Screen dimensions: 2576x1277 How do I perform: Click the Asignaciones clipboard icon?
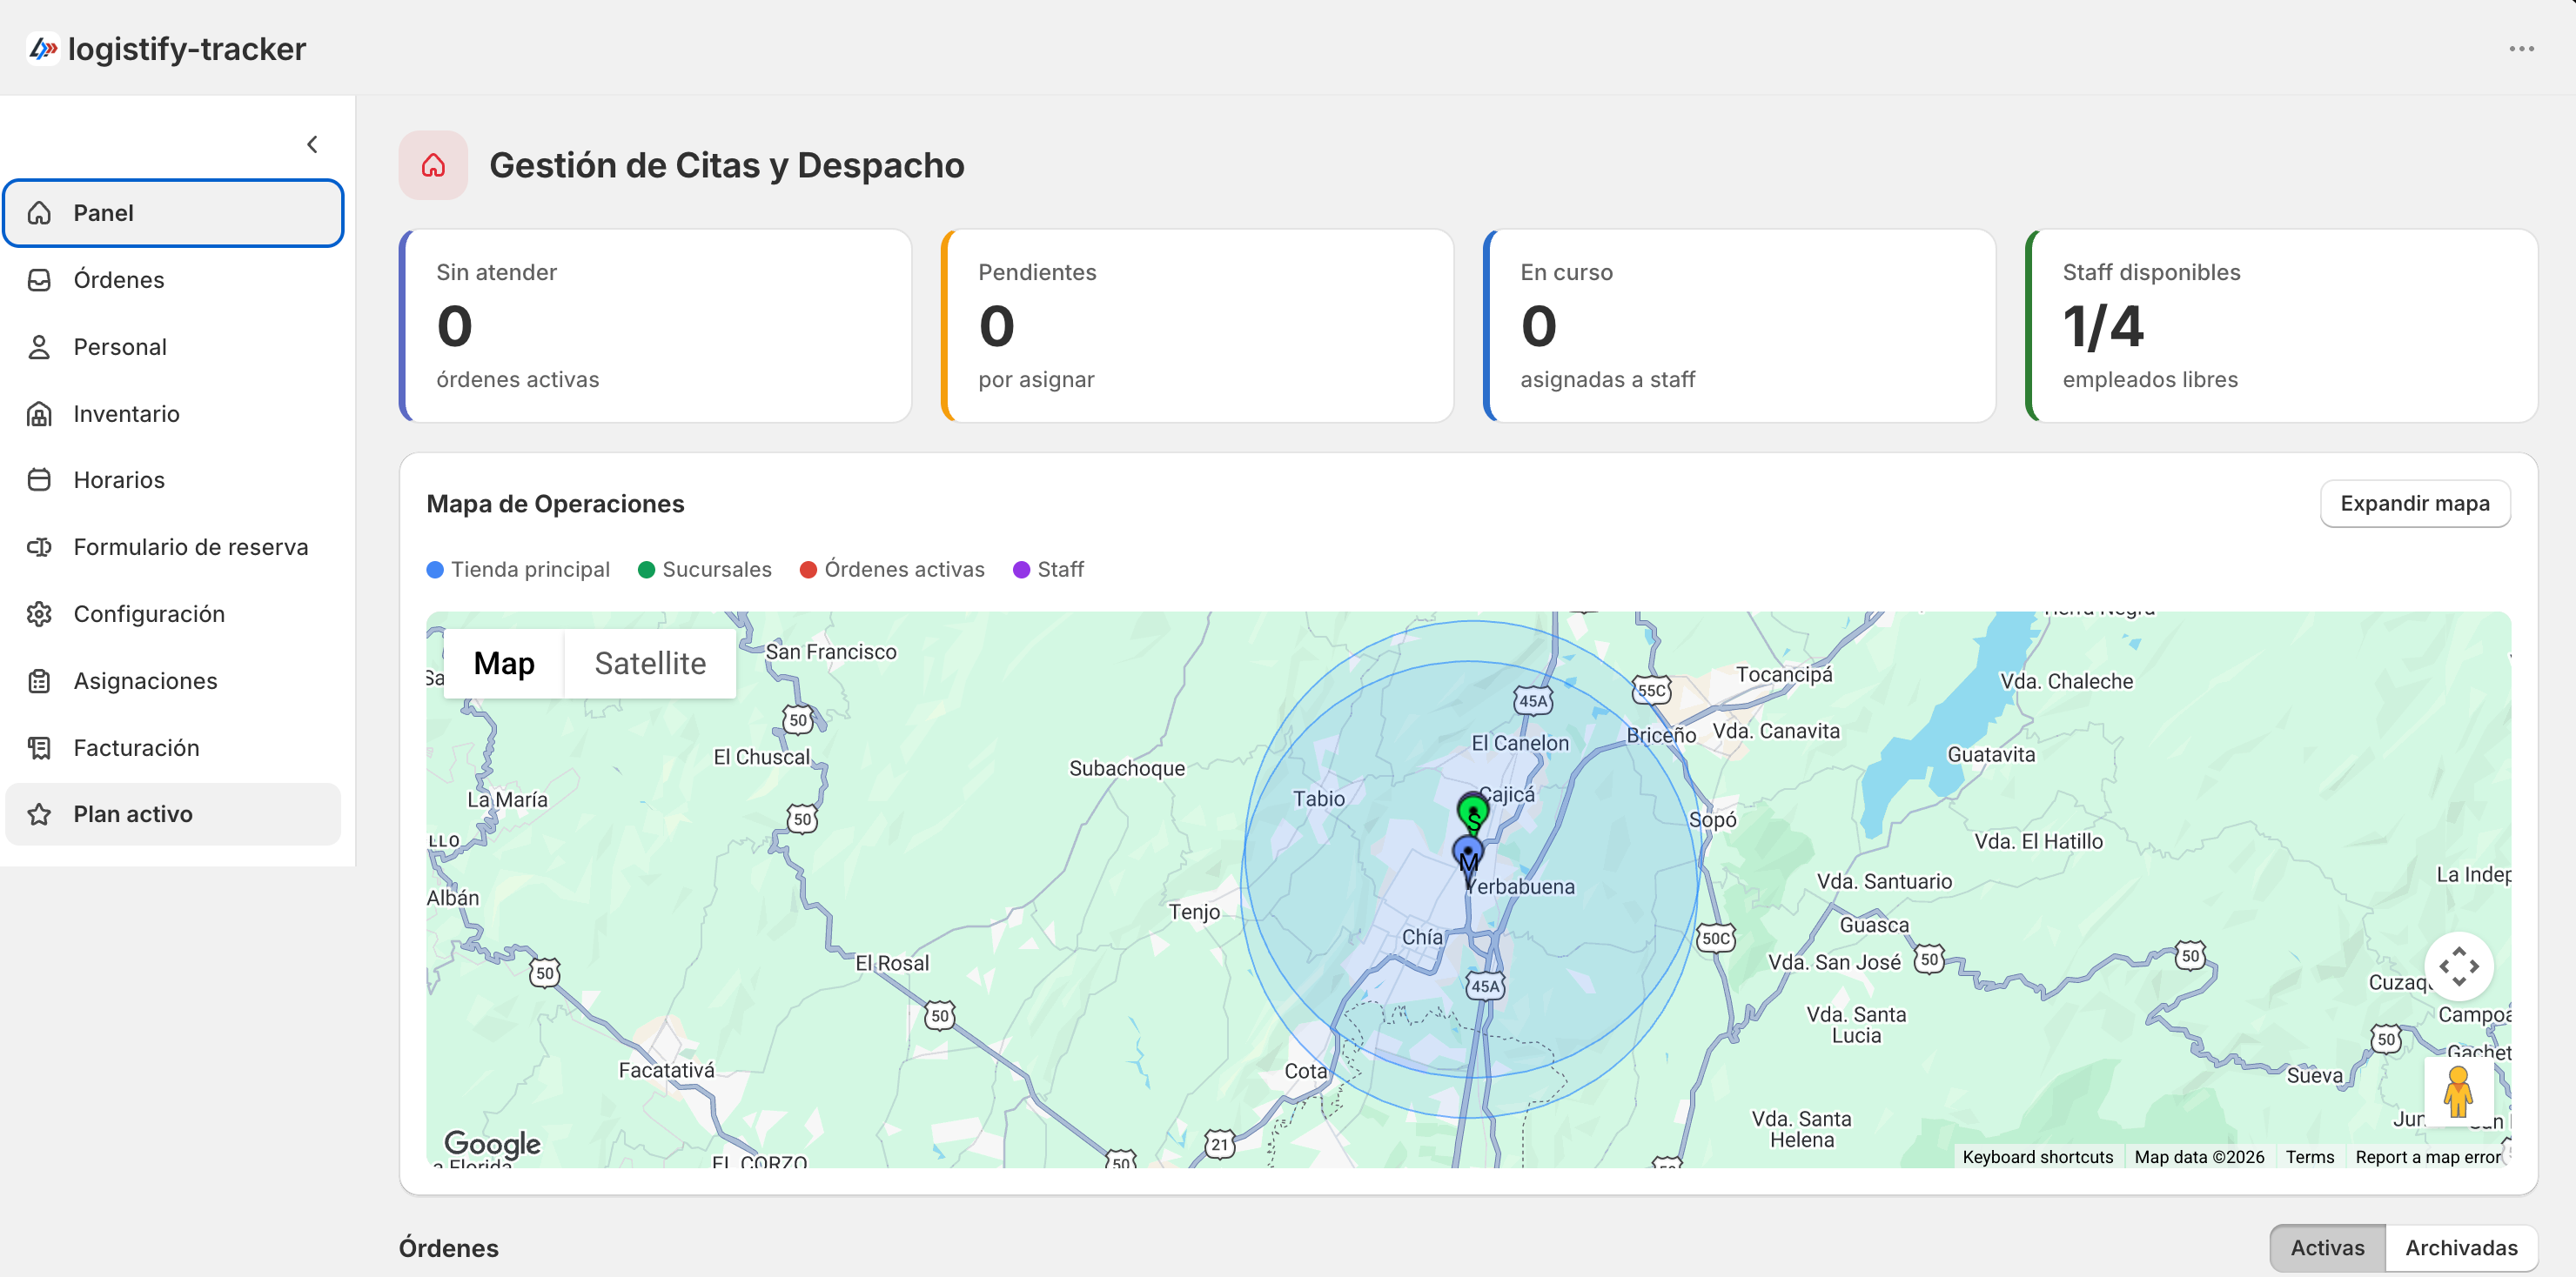(x=39, y=680)
